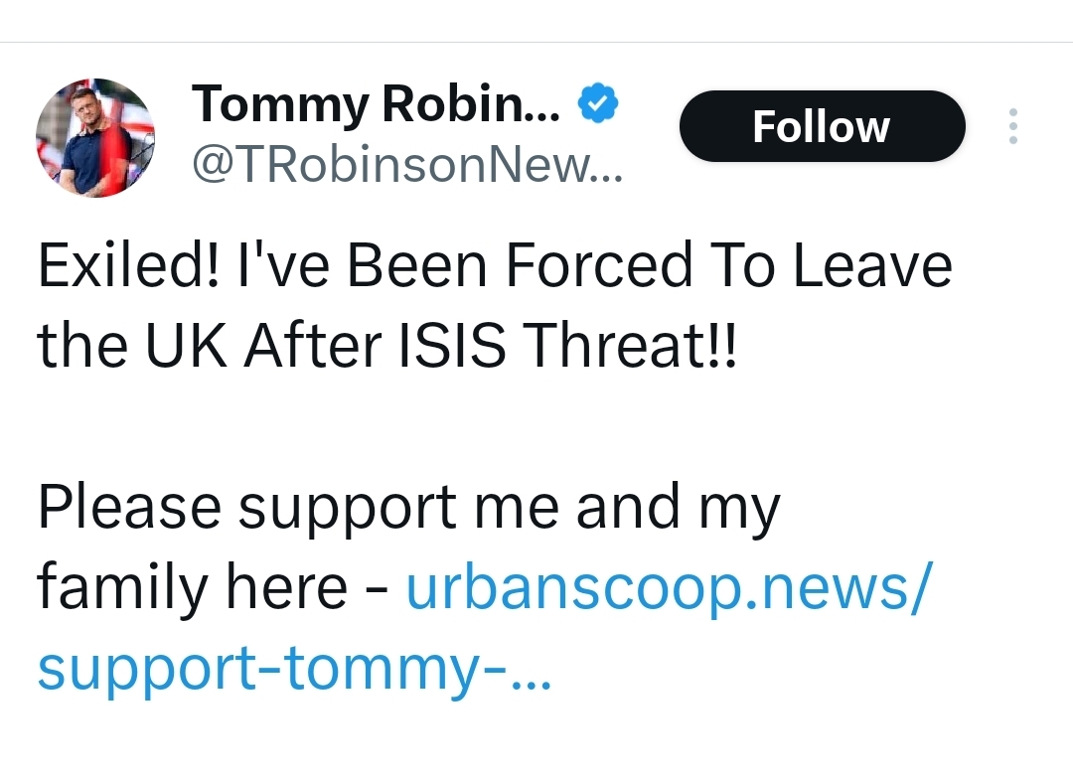Open the urbanscoop.news link

pyautogui.click(x=670, y=589)
